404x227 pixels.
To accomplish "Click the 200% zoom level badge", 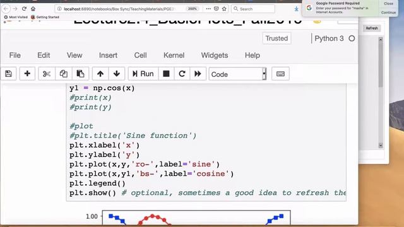I will click(192, 9).
